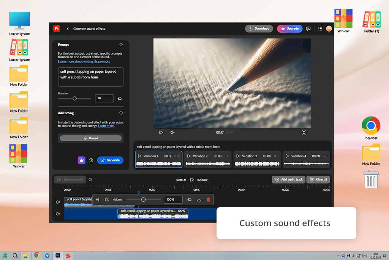Click the rename clip text icon
The image size is (389, 260).
[98, 199]
